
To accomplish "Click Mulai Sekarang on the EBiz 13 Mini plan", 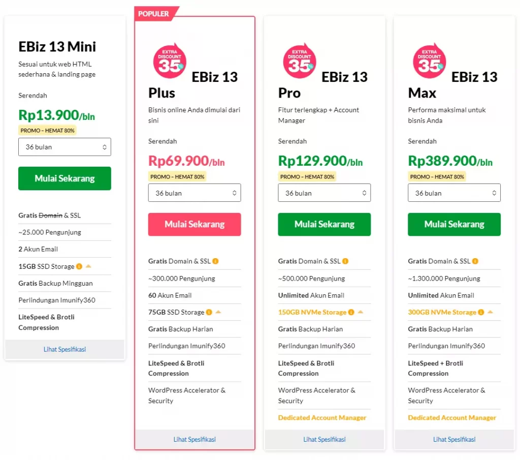I will (64, 178).
